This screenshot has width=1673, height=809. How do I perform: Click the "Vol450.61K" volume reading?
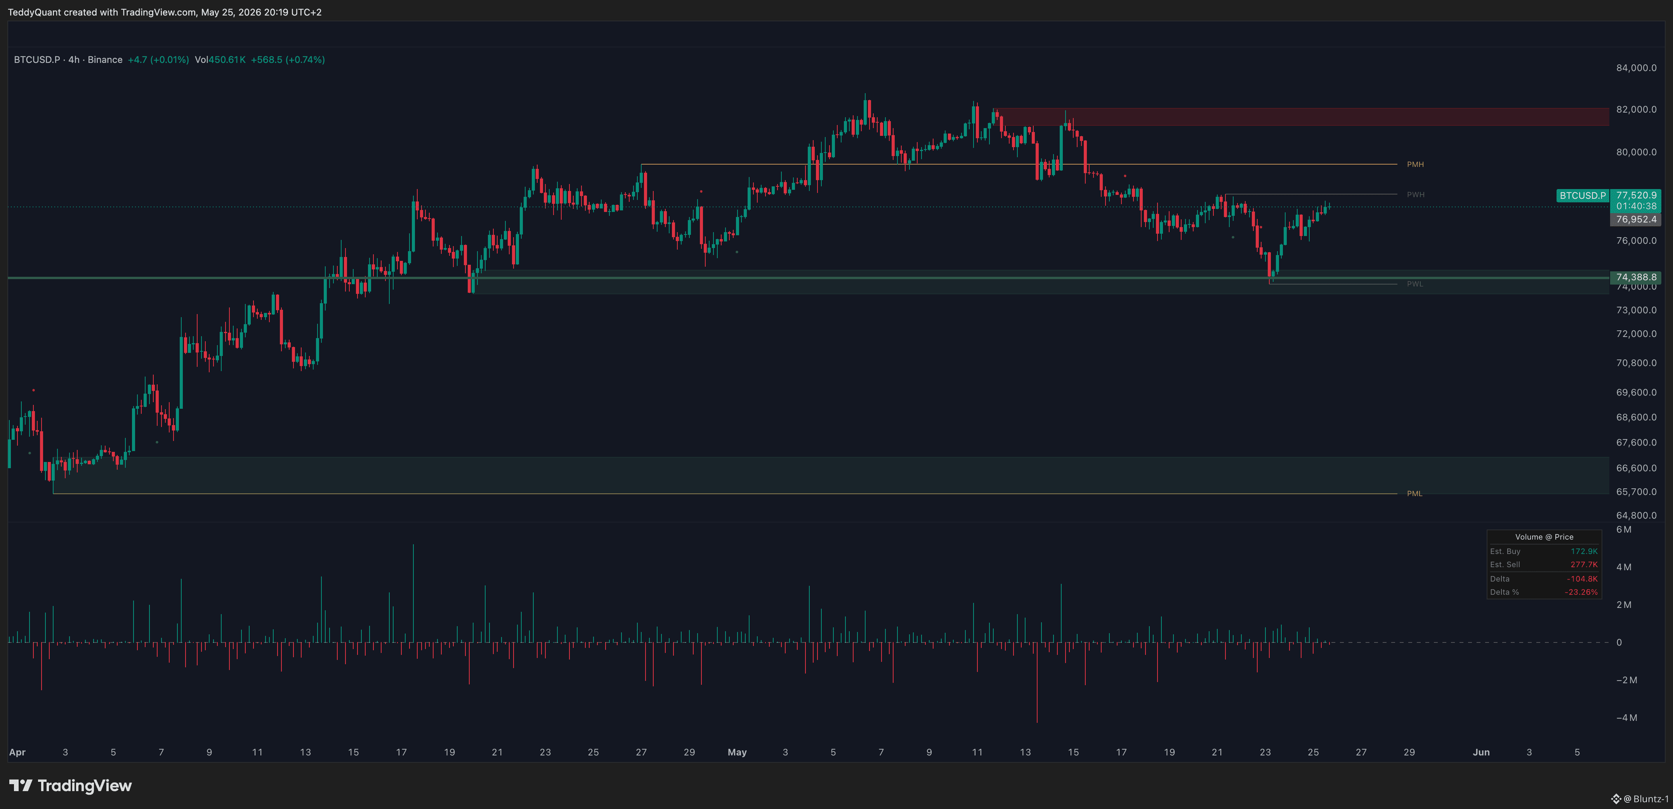(220, 60)
